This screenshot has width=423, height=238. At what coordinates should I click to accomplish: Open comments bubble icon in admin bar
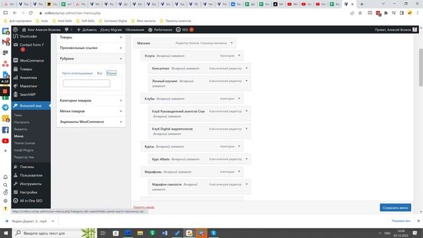pyautogui.click(x=67, y=30)
